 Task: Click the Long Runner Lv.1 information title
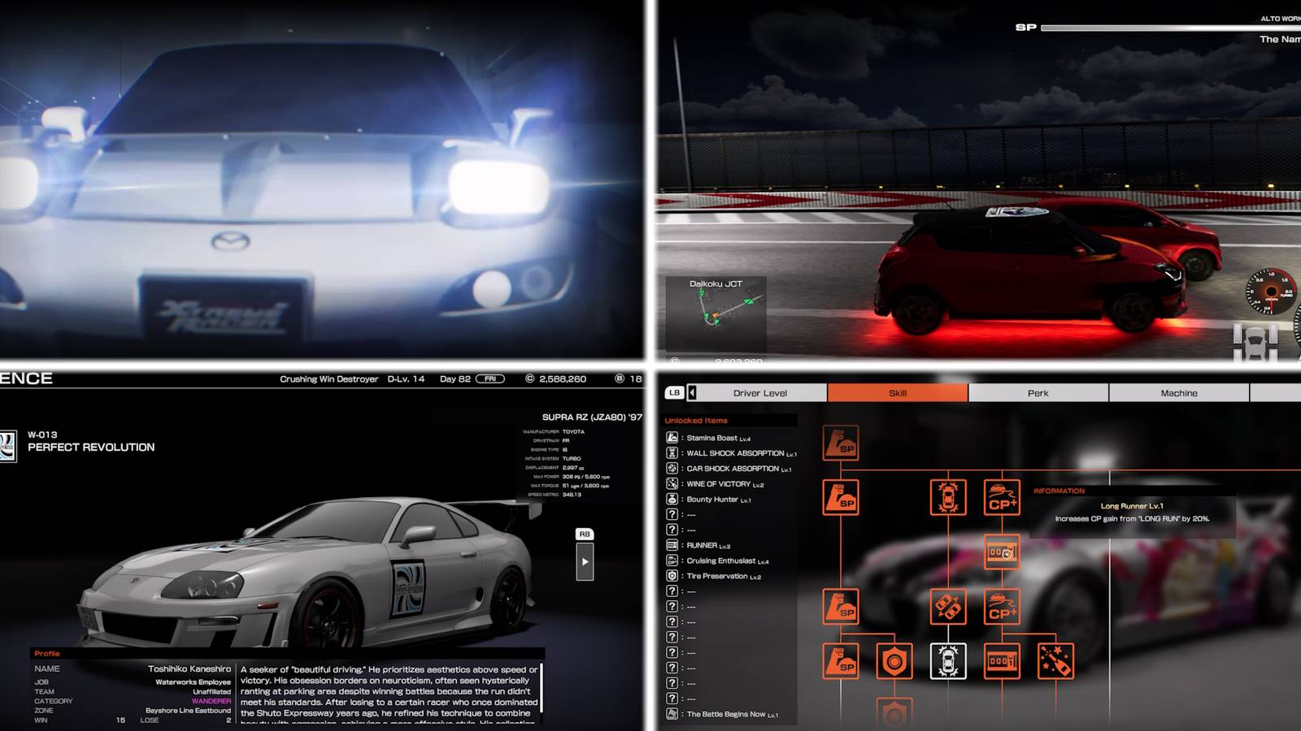coord(1132,506)
